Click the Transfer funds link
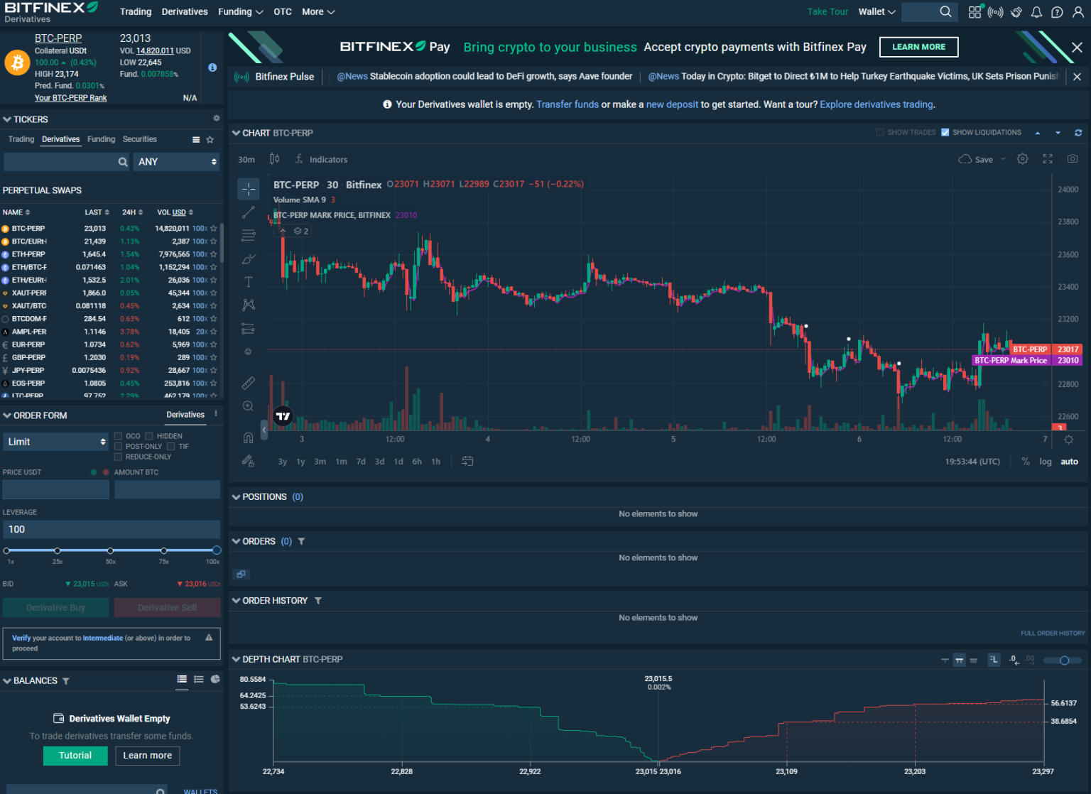1091x794 pixels. coord(568,104)
